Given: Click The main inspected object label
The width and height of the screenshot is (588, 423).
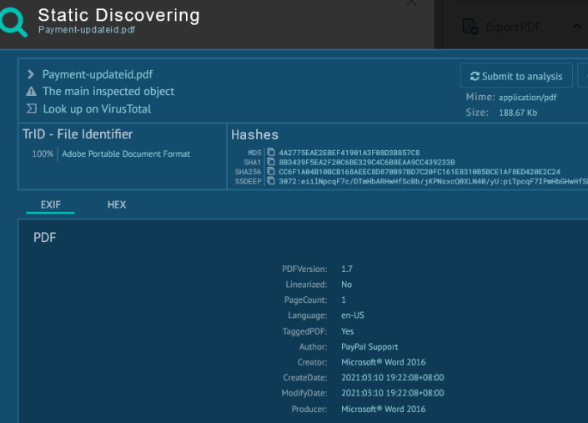Looking at the screenshot, I should (108, 92).
